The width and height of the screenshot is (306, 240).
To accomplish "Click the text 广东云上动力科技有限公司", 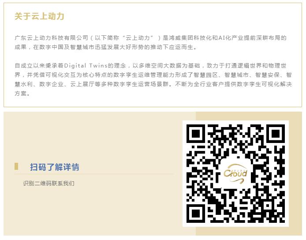I will pos(52,37).
